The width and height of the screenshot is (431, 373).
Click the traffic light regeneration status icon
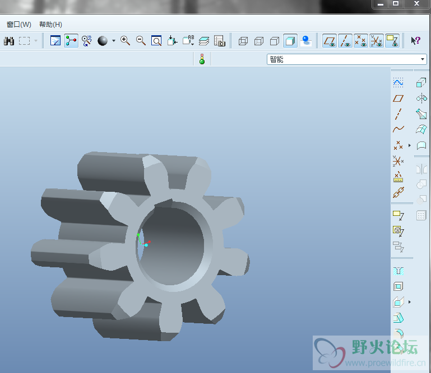point(202,59)
